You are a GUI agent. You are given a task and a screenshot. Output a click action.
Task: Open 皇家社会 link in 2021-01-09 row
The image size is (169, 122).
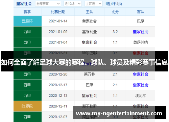coord(141,32)
